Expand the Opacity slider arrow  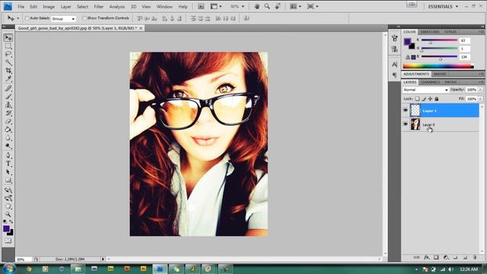click(480, 90)
